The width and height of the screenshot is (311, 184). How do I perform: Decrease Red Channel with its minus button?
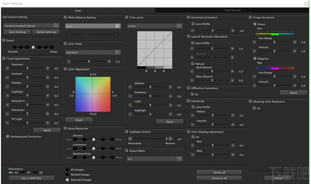point(192,71)
